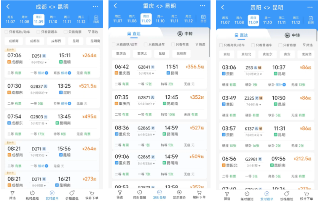This screenshot has height=205, width=319.
Task: Open the calendar on the 重庆 <> 昆明 screen
Action: (x=203, y=19)
